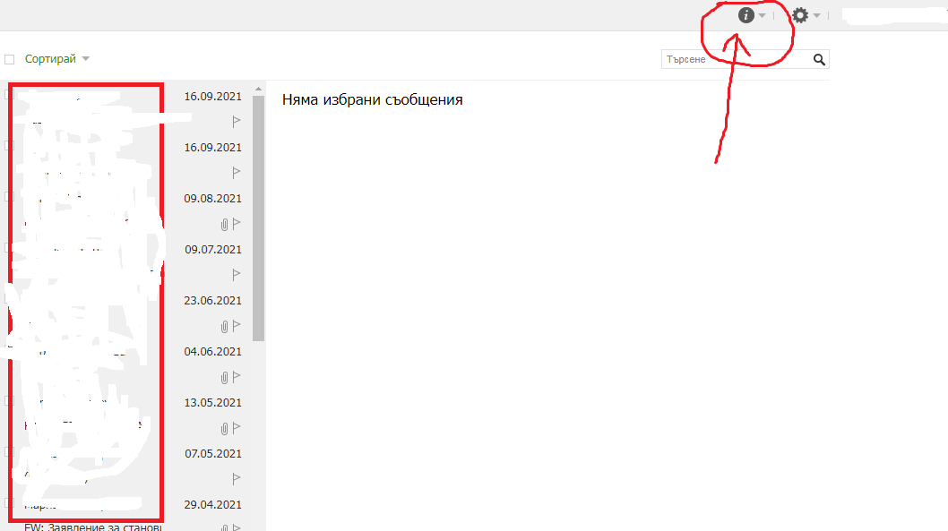Click paperclip attachment icon on 23.06.2021 message
The height and width of the screenshot is (531, 948).
[225, 326]
